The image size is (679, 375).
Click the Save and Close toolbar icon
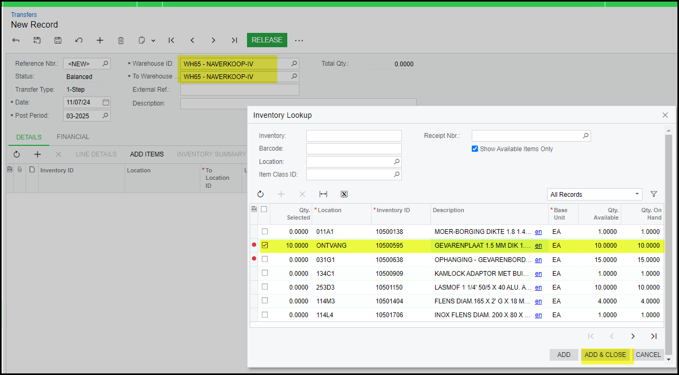tap(37, 40)
